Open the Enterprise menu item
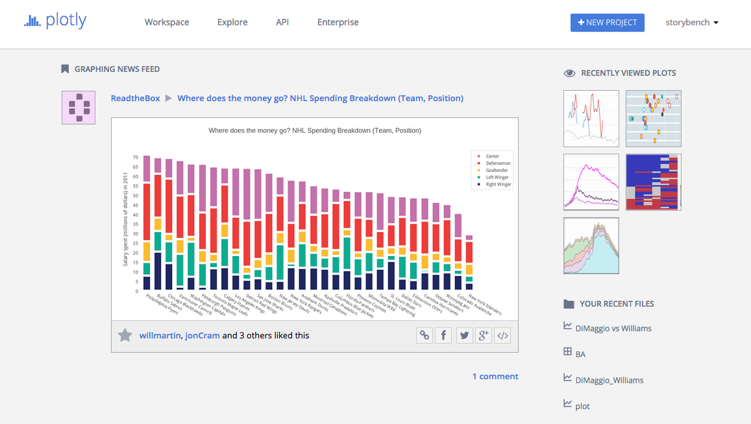The height and width of the screenshot is (424, 751). coord(338,22)
